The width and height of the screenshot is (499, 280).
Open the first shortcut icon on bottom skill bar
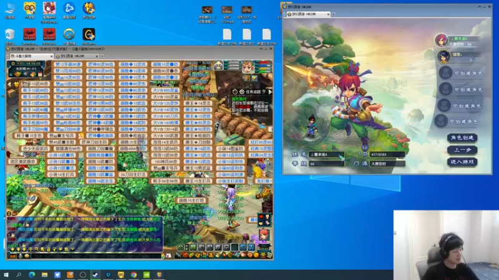pyautogui.click(x=180, y=247)
